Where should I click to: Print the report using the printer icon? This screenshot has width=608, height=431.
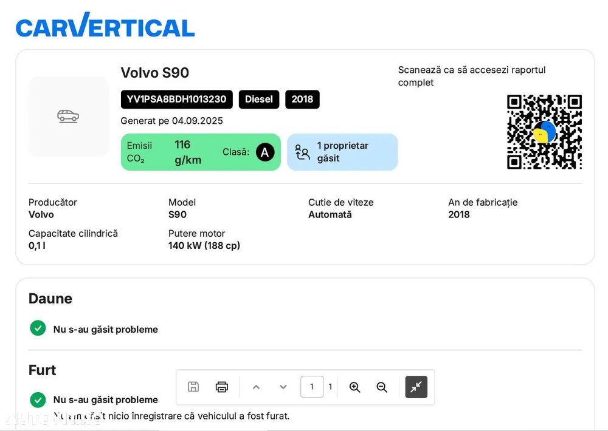click(222, 387)
